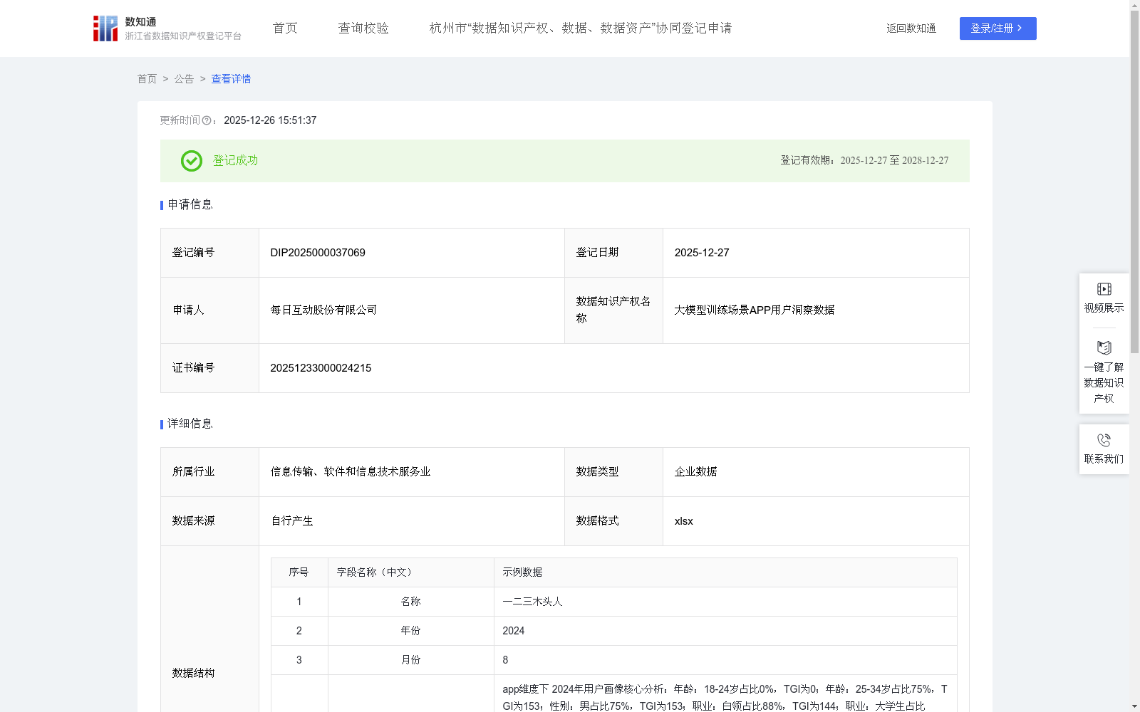Screen dimensions: 1140x712
Task: Open the 一键了解数据知识产权 book icon
Action: coord(1104,347)
